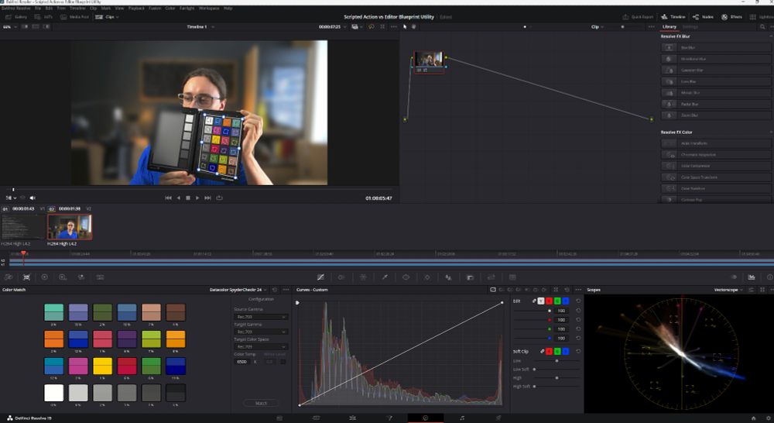Stop playback in the viewer

[187, 198]
